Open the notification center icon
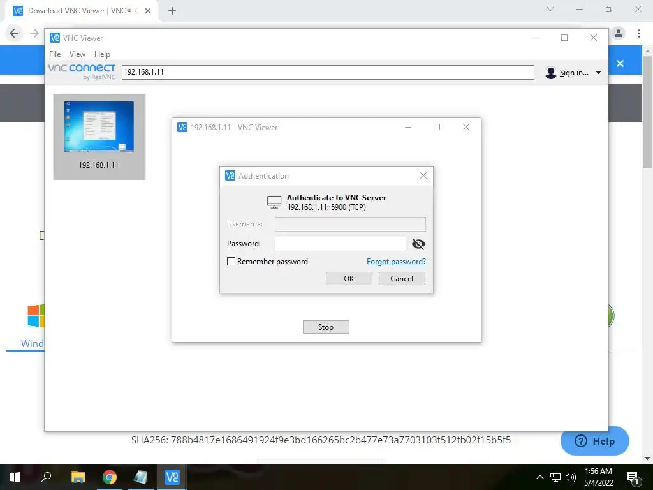This screenshot has height=490, width=653. [x=633, y=477]
